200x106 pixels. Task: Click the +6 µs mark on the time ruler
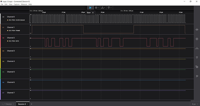44,12
